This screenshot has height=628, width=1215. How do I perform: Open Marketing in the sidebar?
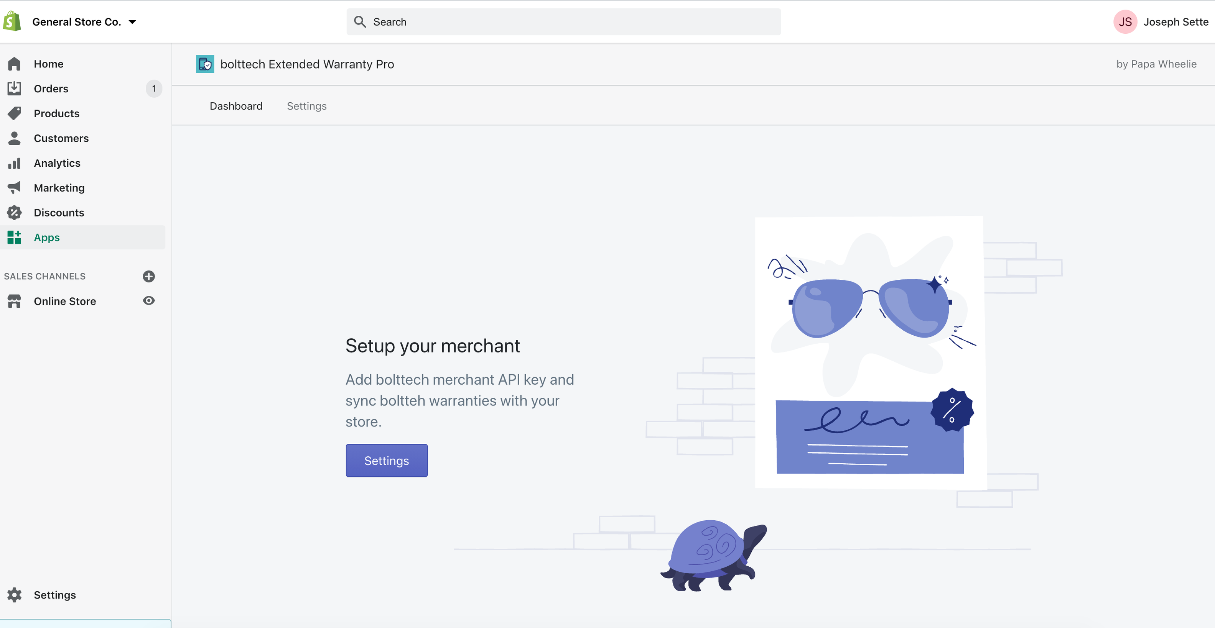pos(59,187)
